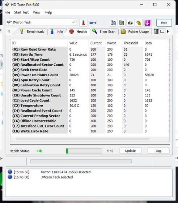Copy text to clipboard toolbar icon
The image size is (178, 203).
click(113, 23)
